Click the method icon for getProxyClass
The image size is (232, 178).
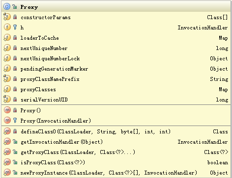click(x=7, y=152)
